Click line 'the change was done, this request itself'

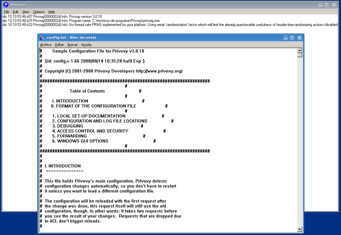click(x=105, y=206)
